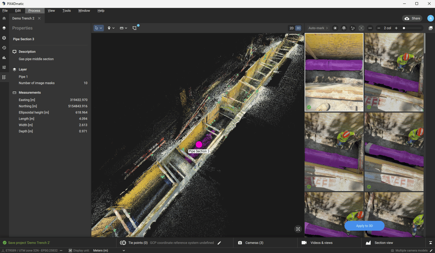Adjust the image thumbnail size slider

tap(404, 28)
